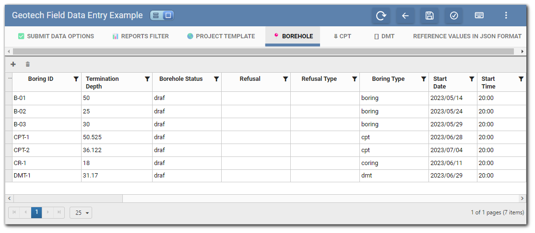Click the grid horizontal scrollbar thumb
535x233 pixels.
[x=68, y=198]
